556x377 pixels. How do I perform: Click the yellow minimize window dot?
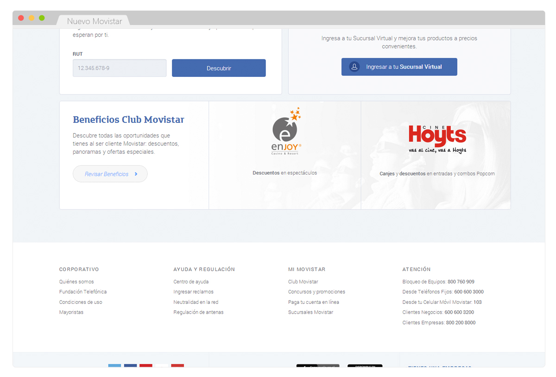click(x=32, y=18)
